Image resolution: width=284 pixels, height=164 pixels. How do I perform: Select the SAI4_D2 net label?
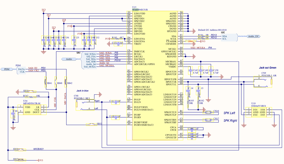(33, 68)
